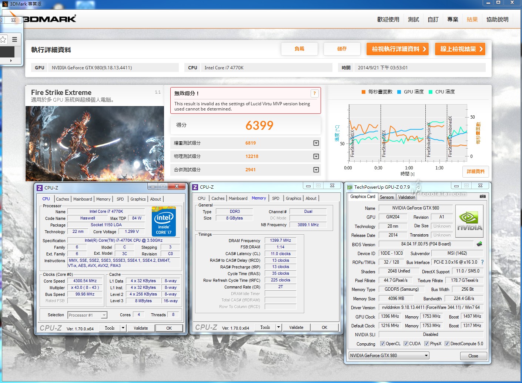The height and width of the screenshot is (383, 522).
Task: Click the help question mark in invalid score box
Action: tap(314, 93)
